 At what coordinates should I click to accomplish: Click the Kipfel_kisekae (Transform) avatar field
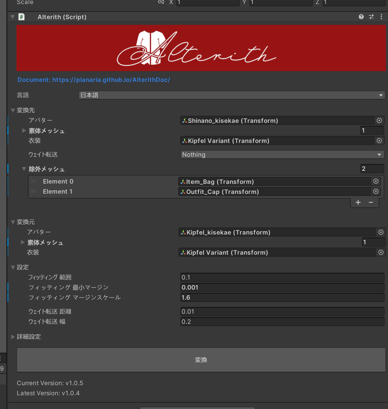coord(278,232)
